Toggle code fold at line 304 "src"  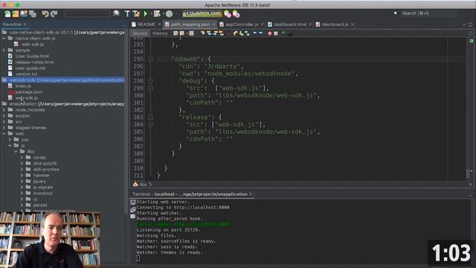tap(150, 124)
